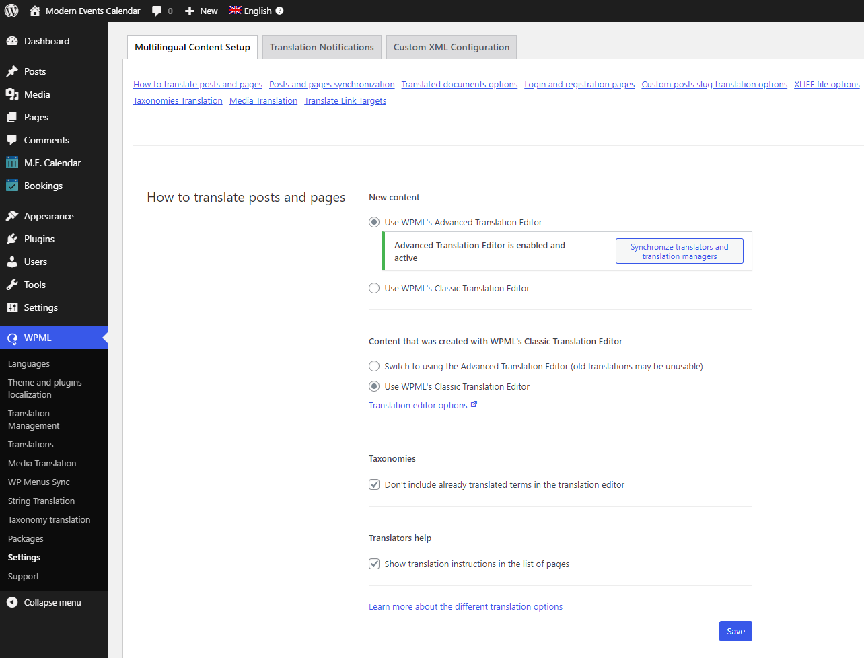Click the Appearance paintbrush icon
864x658 pixels.
pos(12,216)
